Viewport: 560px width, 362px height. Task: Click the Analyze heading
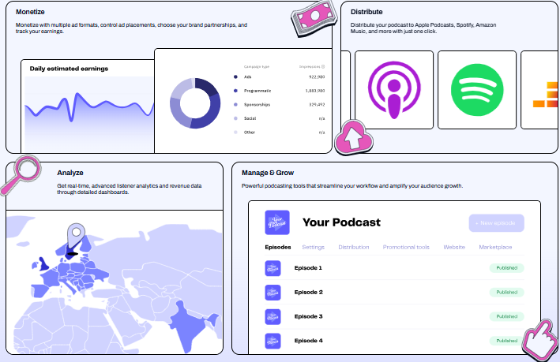coord(70,173)
